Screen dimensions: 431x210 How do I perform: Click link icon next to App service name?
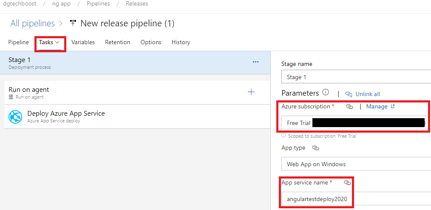point(347,182)
